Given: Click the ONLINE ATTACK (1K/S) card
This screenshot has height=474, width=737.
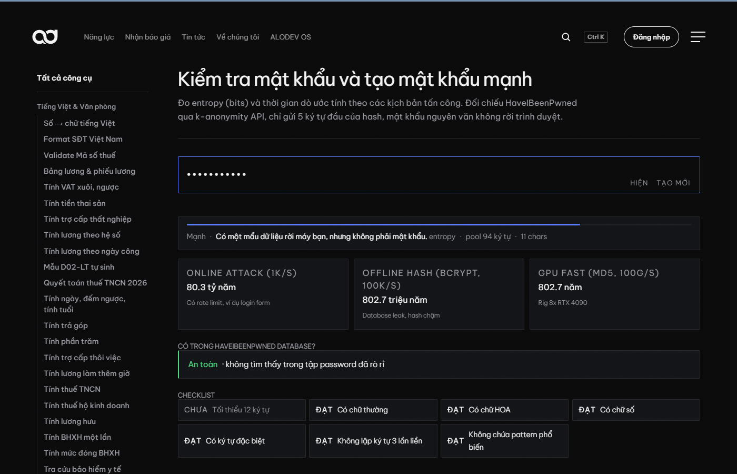Looking at the screenshot, I should 263,294.
